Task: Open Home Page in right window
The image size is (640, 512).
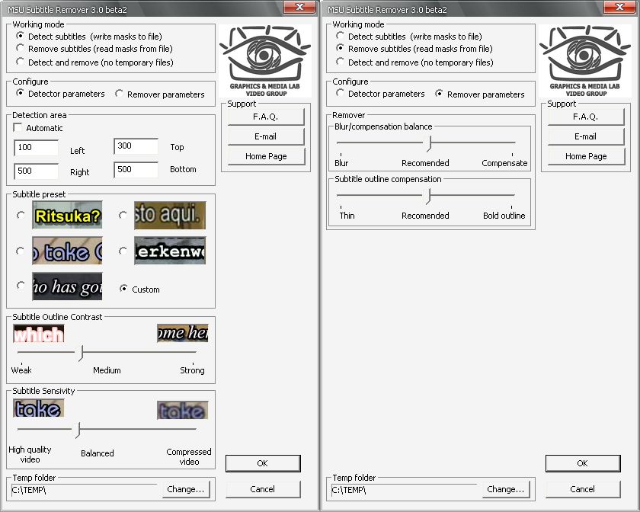Action: [x=586, y=156]
